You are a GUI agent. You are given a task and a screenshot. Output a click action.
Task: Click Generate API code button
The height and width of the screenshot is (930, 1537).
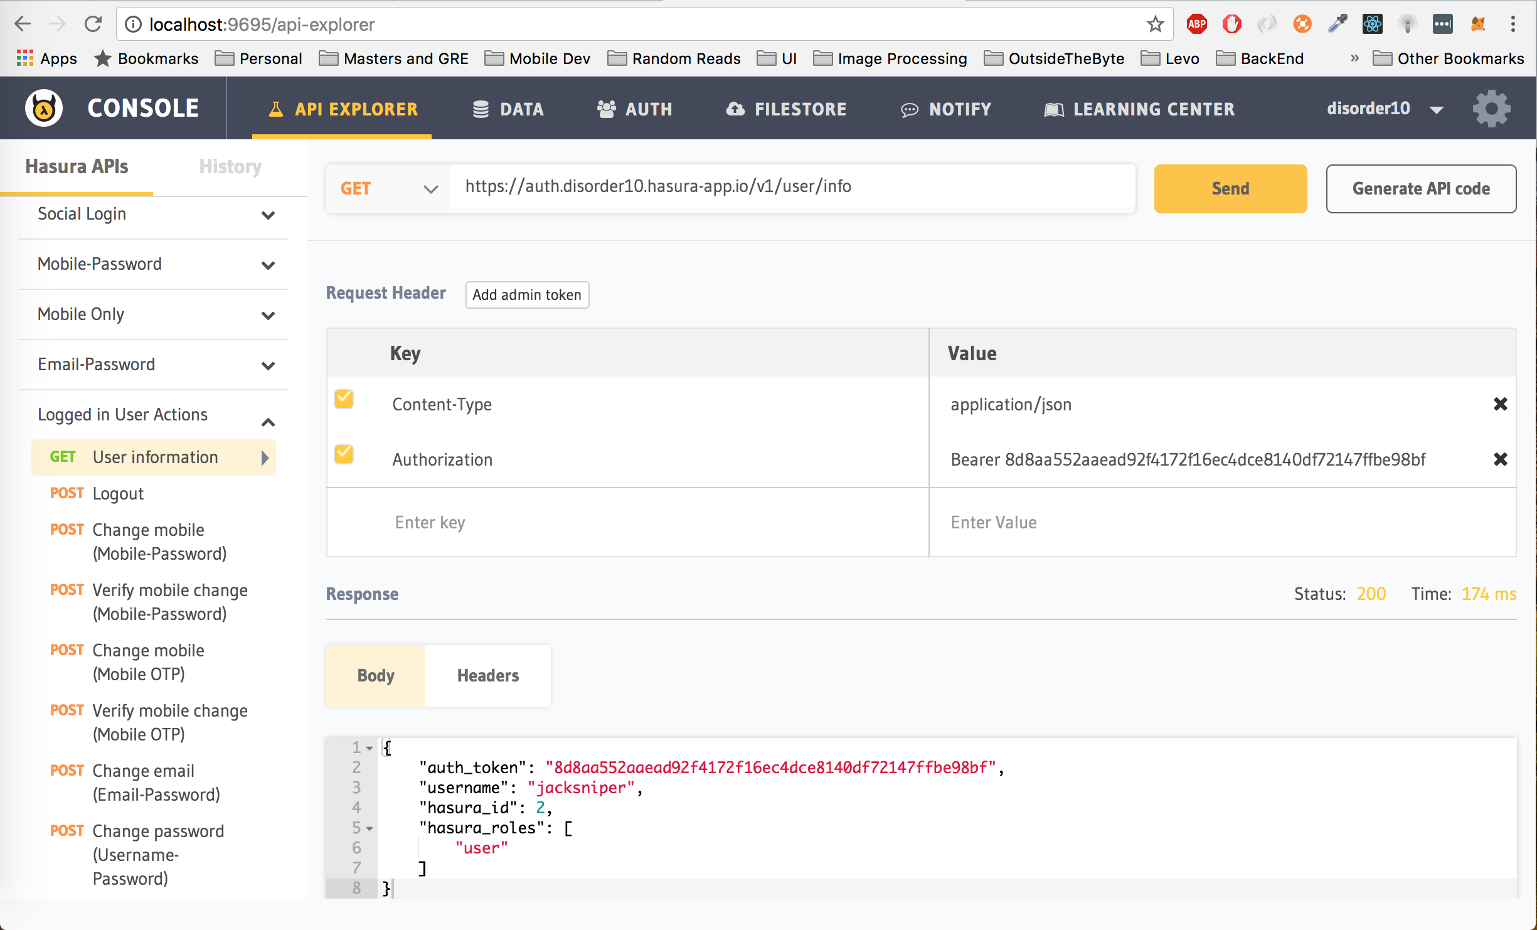pyautogui.click(x=1420, y=189)
